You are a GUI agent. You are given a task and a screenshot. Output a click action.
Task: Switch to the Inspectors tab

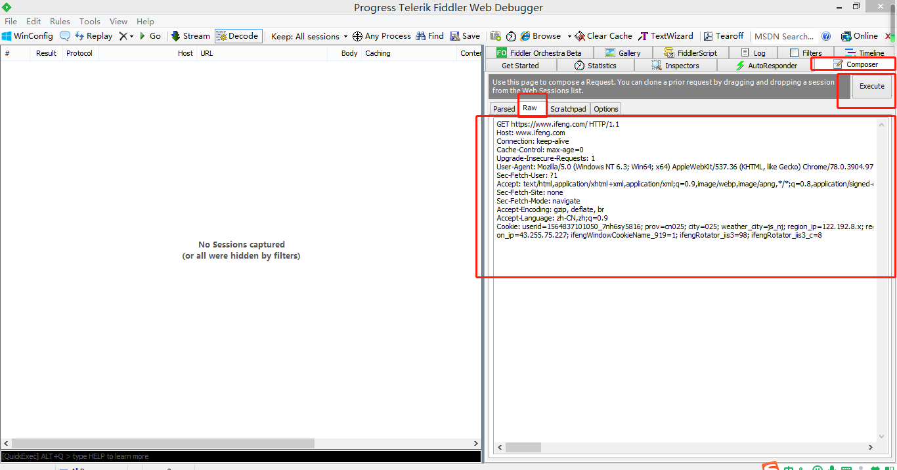[x=676, y=66]
